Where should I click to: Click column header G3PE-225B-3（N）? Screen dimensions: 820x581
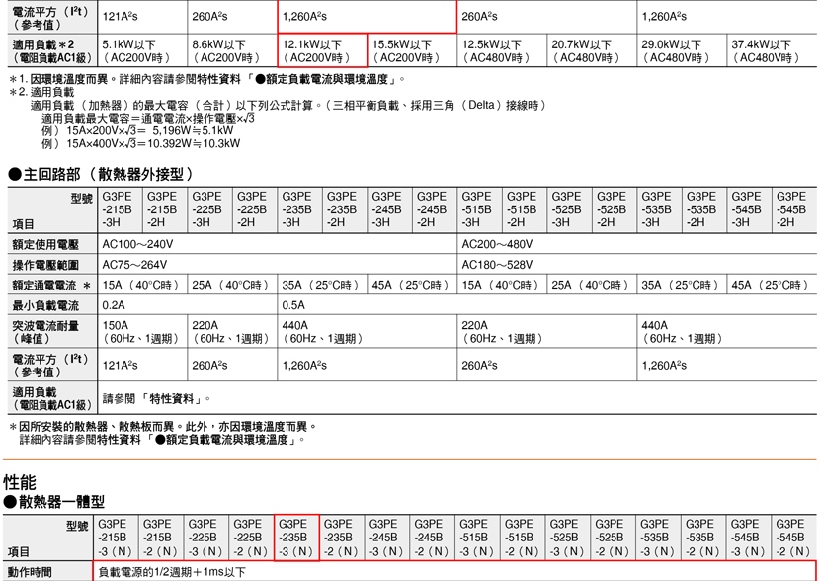point(206,539)
